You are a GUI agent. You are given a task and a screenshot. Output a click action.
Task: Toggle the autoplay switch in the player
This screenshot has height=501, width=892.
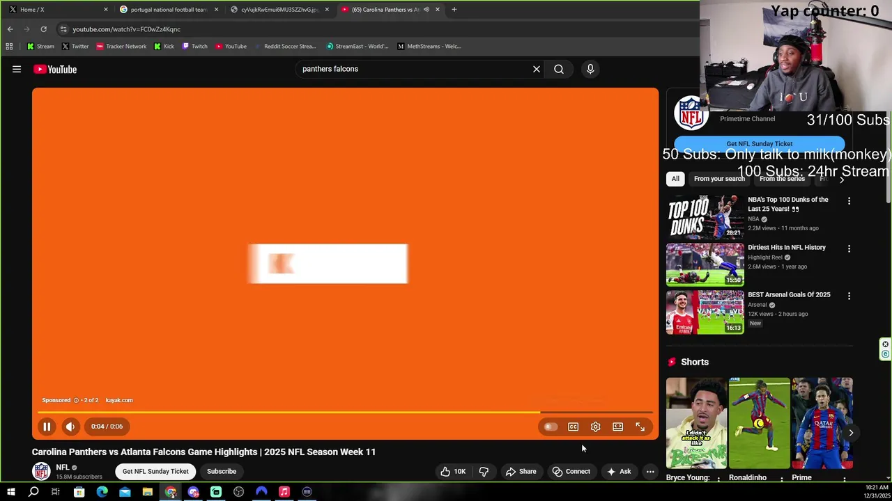551,427
